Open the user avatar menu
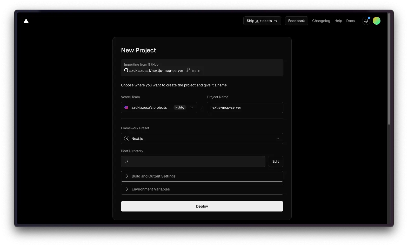 tap(377, 21)
